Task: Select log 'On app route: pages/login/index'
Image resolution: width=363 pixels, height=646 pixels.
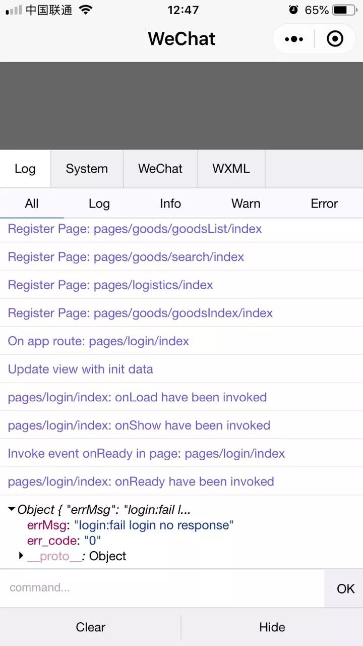Action: (181, 341)
